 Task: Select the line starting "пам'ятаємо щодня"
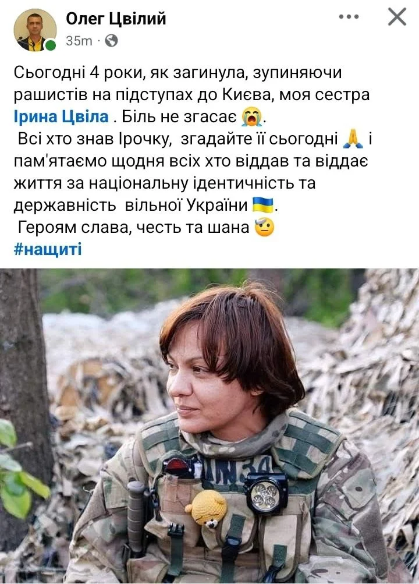(x=191, y=161)
